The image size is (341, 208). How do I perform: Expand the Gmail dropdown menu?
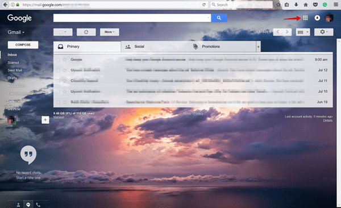pos(16,32)
